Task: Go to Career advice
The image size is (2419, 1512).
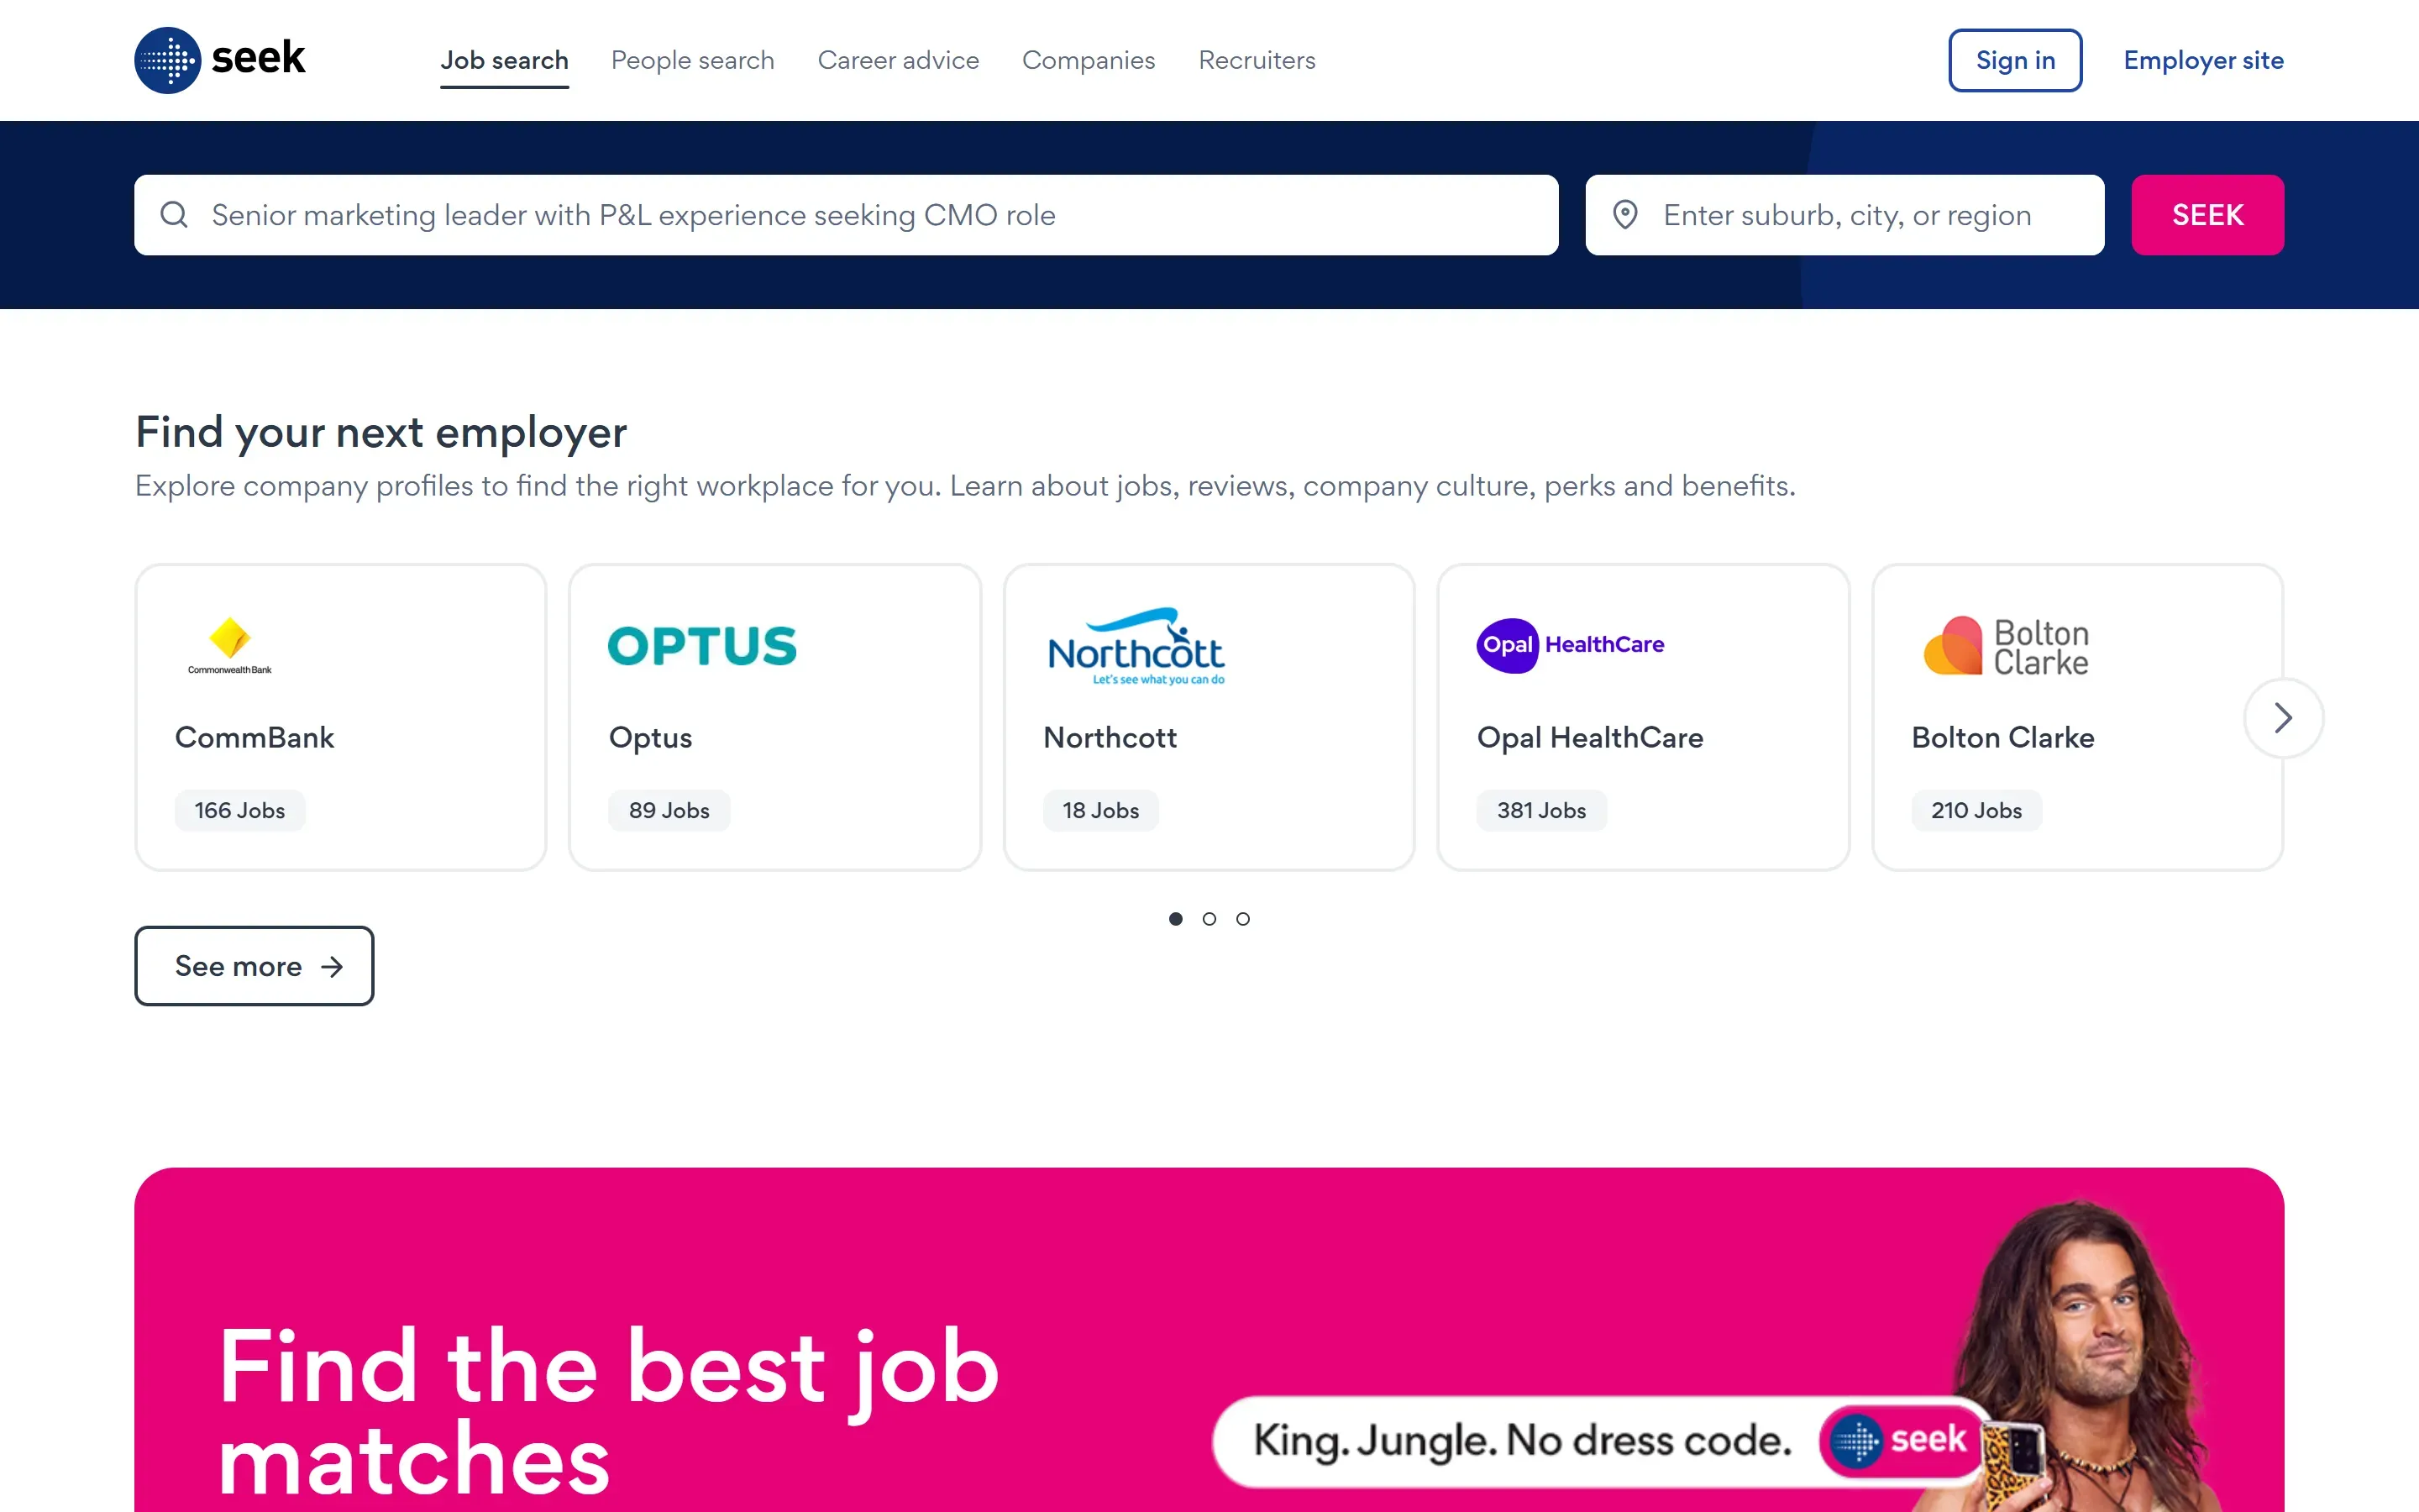Action: pyautogui.click(x=899, y=60)
